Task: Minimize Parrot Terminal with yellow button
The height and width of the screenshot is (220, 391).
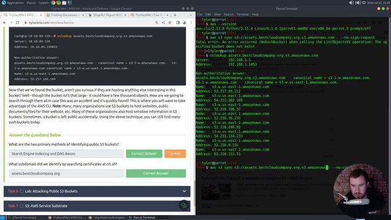Action: (x=379, y=9)
